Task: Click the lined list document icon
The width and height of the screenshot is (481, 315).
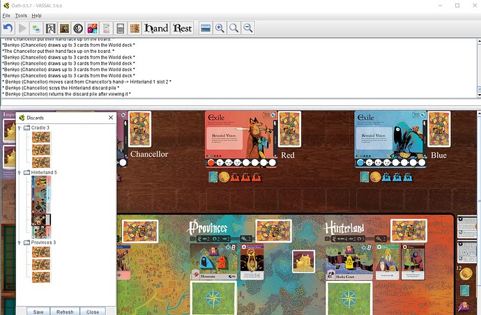Action: [121, 29]
